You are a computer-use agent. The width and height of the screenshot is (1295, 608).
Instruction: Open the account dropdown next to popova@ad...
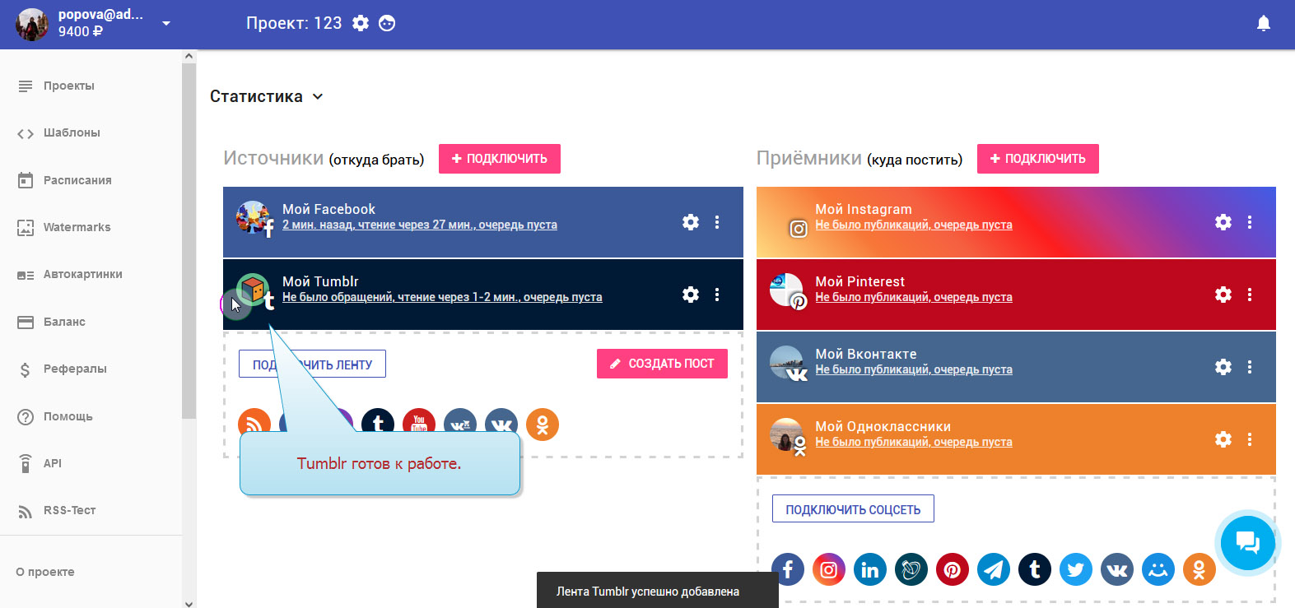click(x=166, y=23)
